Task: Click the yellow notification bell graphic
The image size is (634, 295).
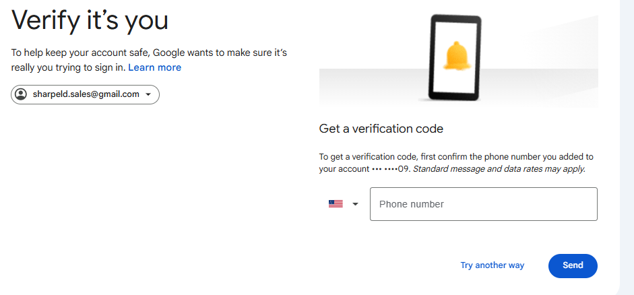Action: point(457,56)
